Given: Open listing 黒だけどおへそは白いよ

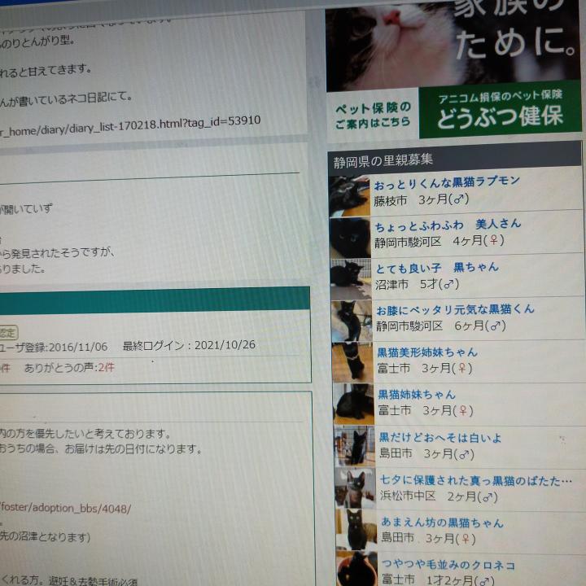Looking at the screenshot, I should [440, 438].
